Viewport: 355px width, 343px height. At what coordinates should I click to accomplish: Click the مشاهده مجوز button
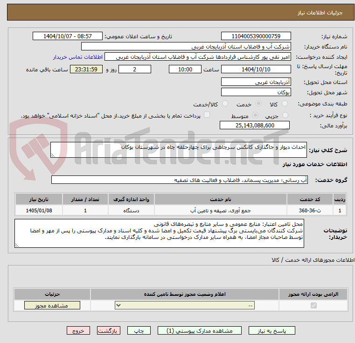click(52, 305)
